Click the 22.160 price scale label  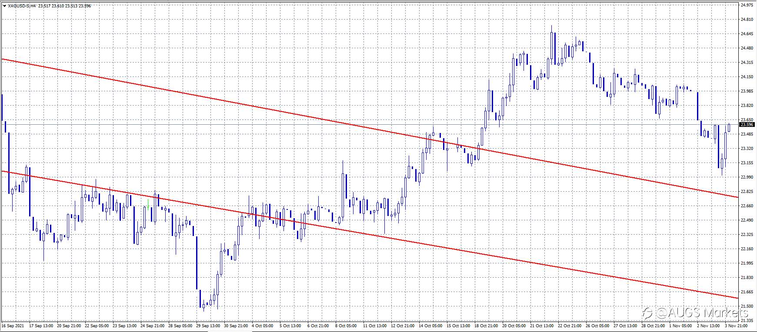(747, 249)
